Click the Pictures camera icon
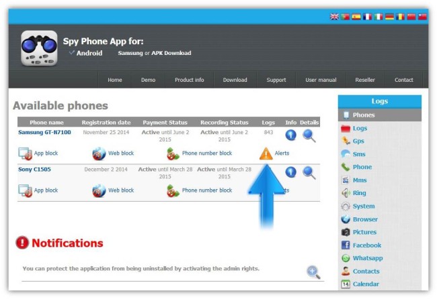Screen dimensions: 437x299 click(346, 232)
